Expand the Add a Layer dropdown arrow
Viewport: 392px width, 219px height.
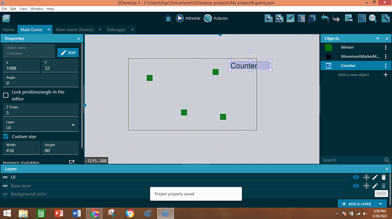pos(381,204)
